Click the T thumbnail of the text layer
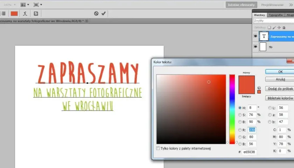Screen dimensions: 294x168 tap(264, 36)
